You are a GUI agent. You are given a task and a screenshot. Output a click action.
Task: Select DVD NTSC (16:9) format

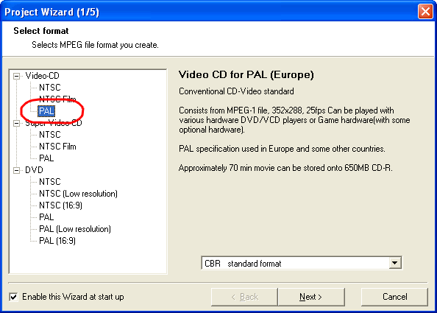61,205
